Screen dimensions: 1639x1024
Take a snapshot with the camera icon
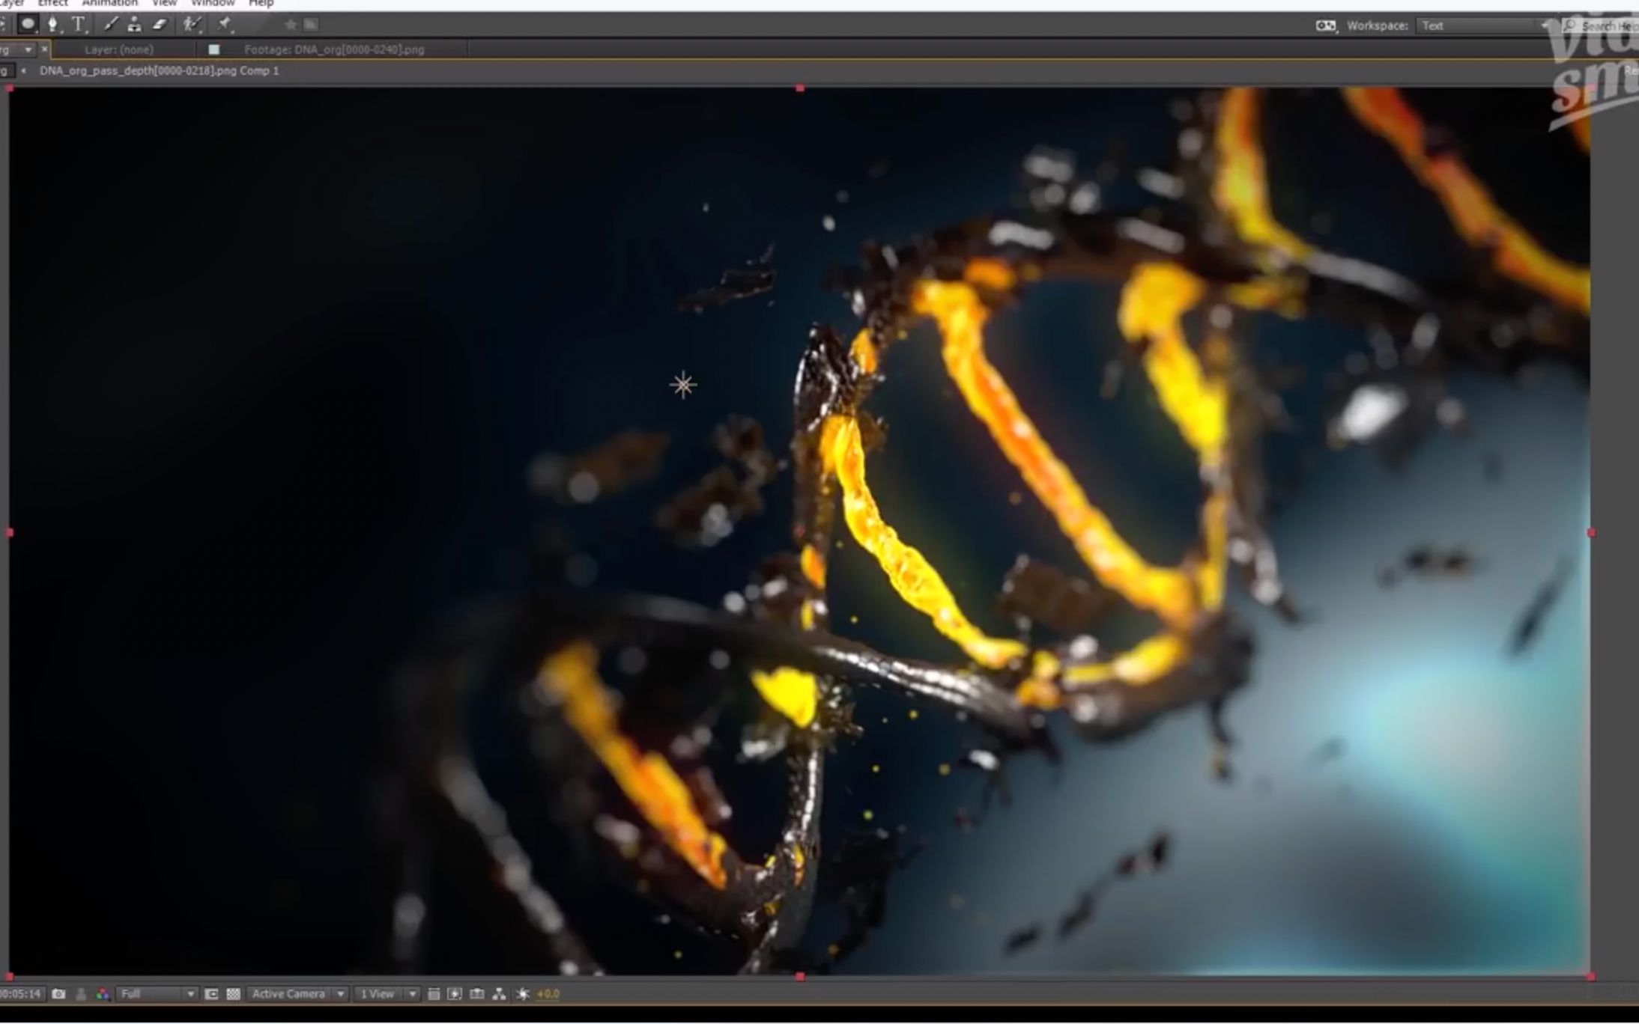pyautogui.click(x=58, y=994)
